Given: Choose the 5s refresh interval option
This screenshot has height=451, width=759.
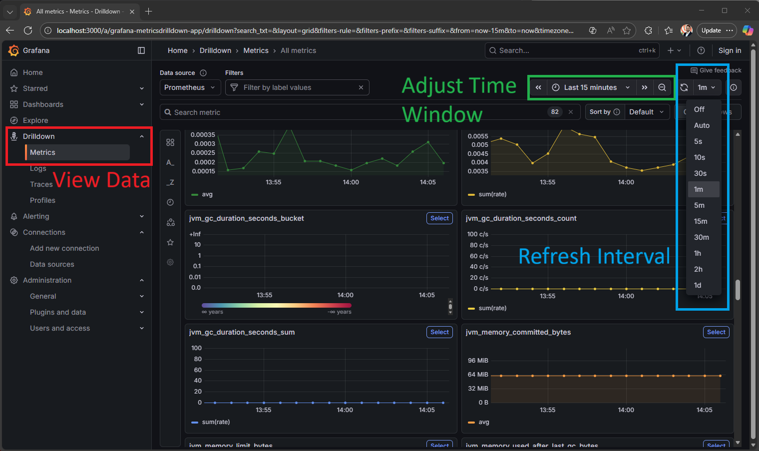Looking at the screenshot, I should click(x=698, y=141).
